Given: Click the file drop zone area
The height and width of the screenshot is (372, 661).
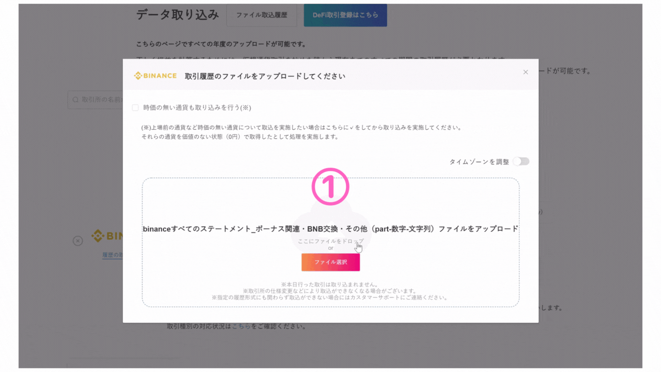Looking at the screenshot, I should click(330, 242).
